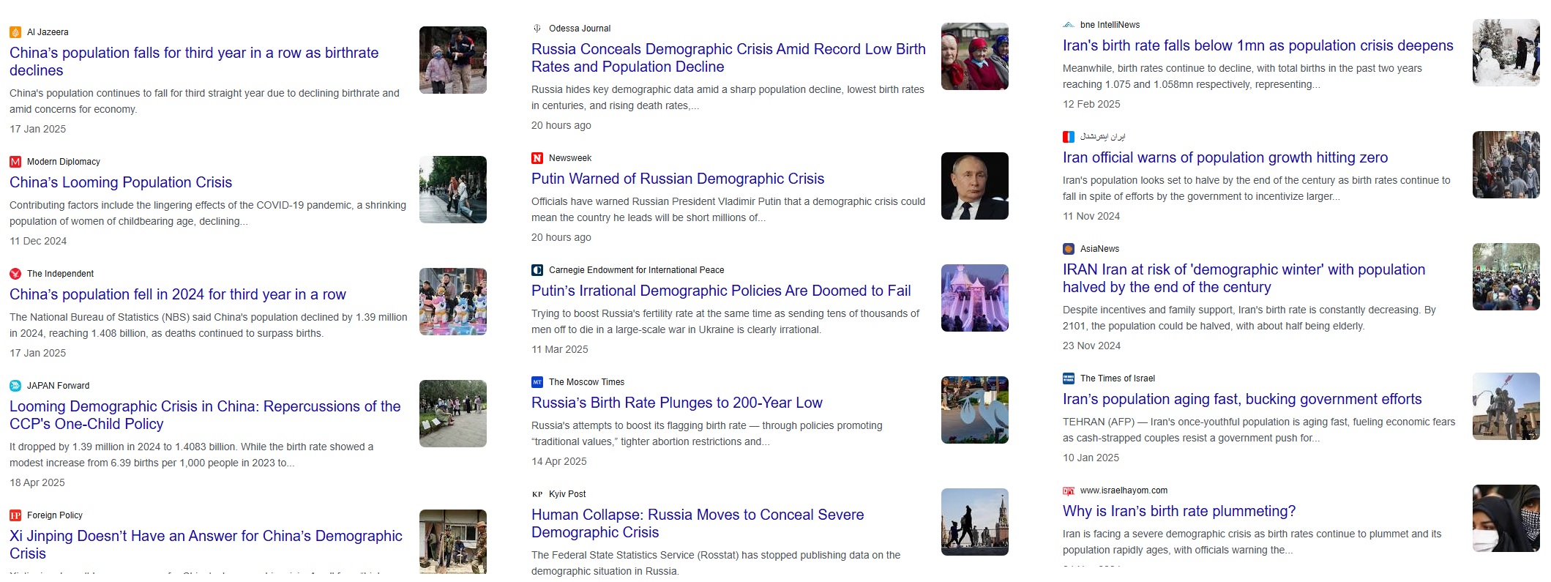Open 'Human Collapse: Russia Moves to Conceal' article

click(698, 523)
